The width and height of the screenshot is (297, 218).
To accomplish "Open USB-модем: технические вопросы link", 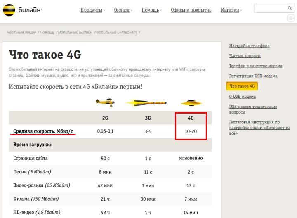I will click(253, 109).
